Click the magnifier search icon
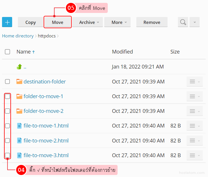This screenshot has width=208, height=177. (183, 22)
